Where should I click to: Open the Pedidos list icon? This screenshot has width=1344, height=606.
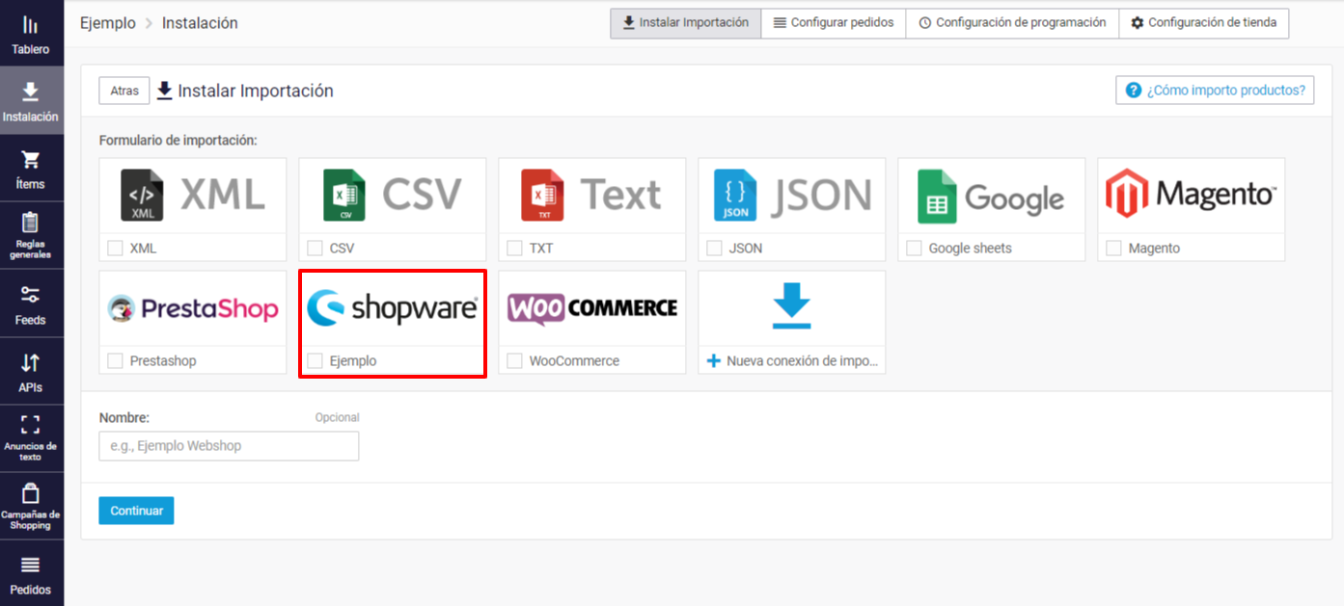click(x=31, y=566)
